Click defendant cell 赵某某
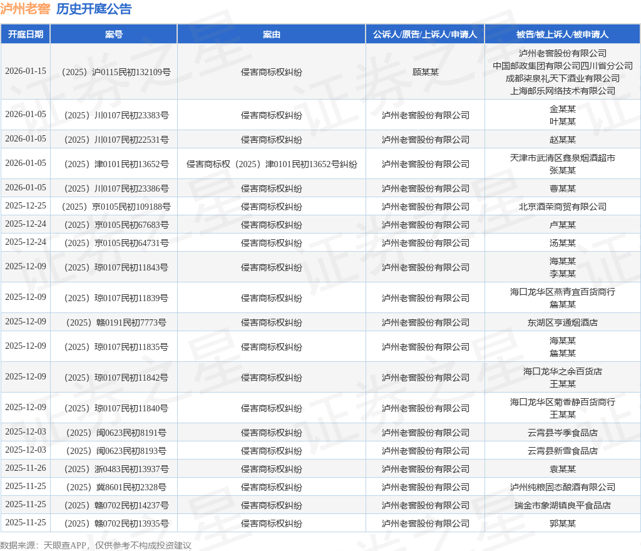Viewport: 641px width, 551px height. [x=563, y=140]
